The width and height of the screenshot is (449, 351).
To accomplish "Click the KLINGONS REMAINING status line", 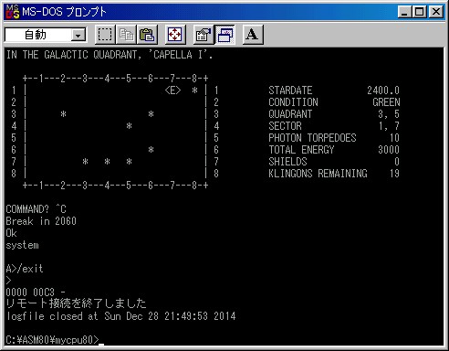I will click(334, 174).
